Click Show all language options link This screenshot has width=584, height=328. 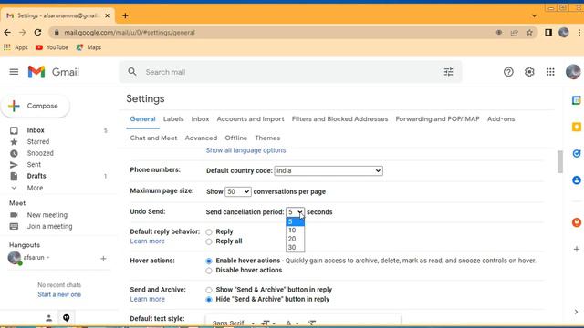pyautogui.click(x=245, y=150)
